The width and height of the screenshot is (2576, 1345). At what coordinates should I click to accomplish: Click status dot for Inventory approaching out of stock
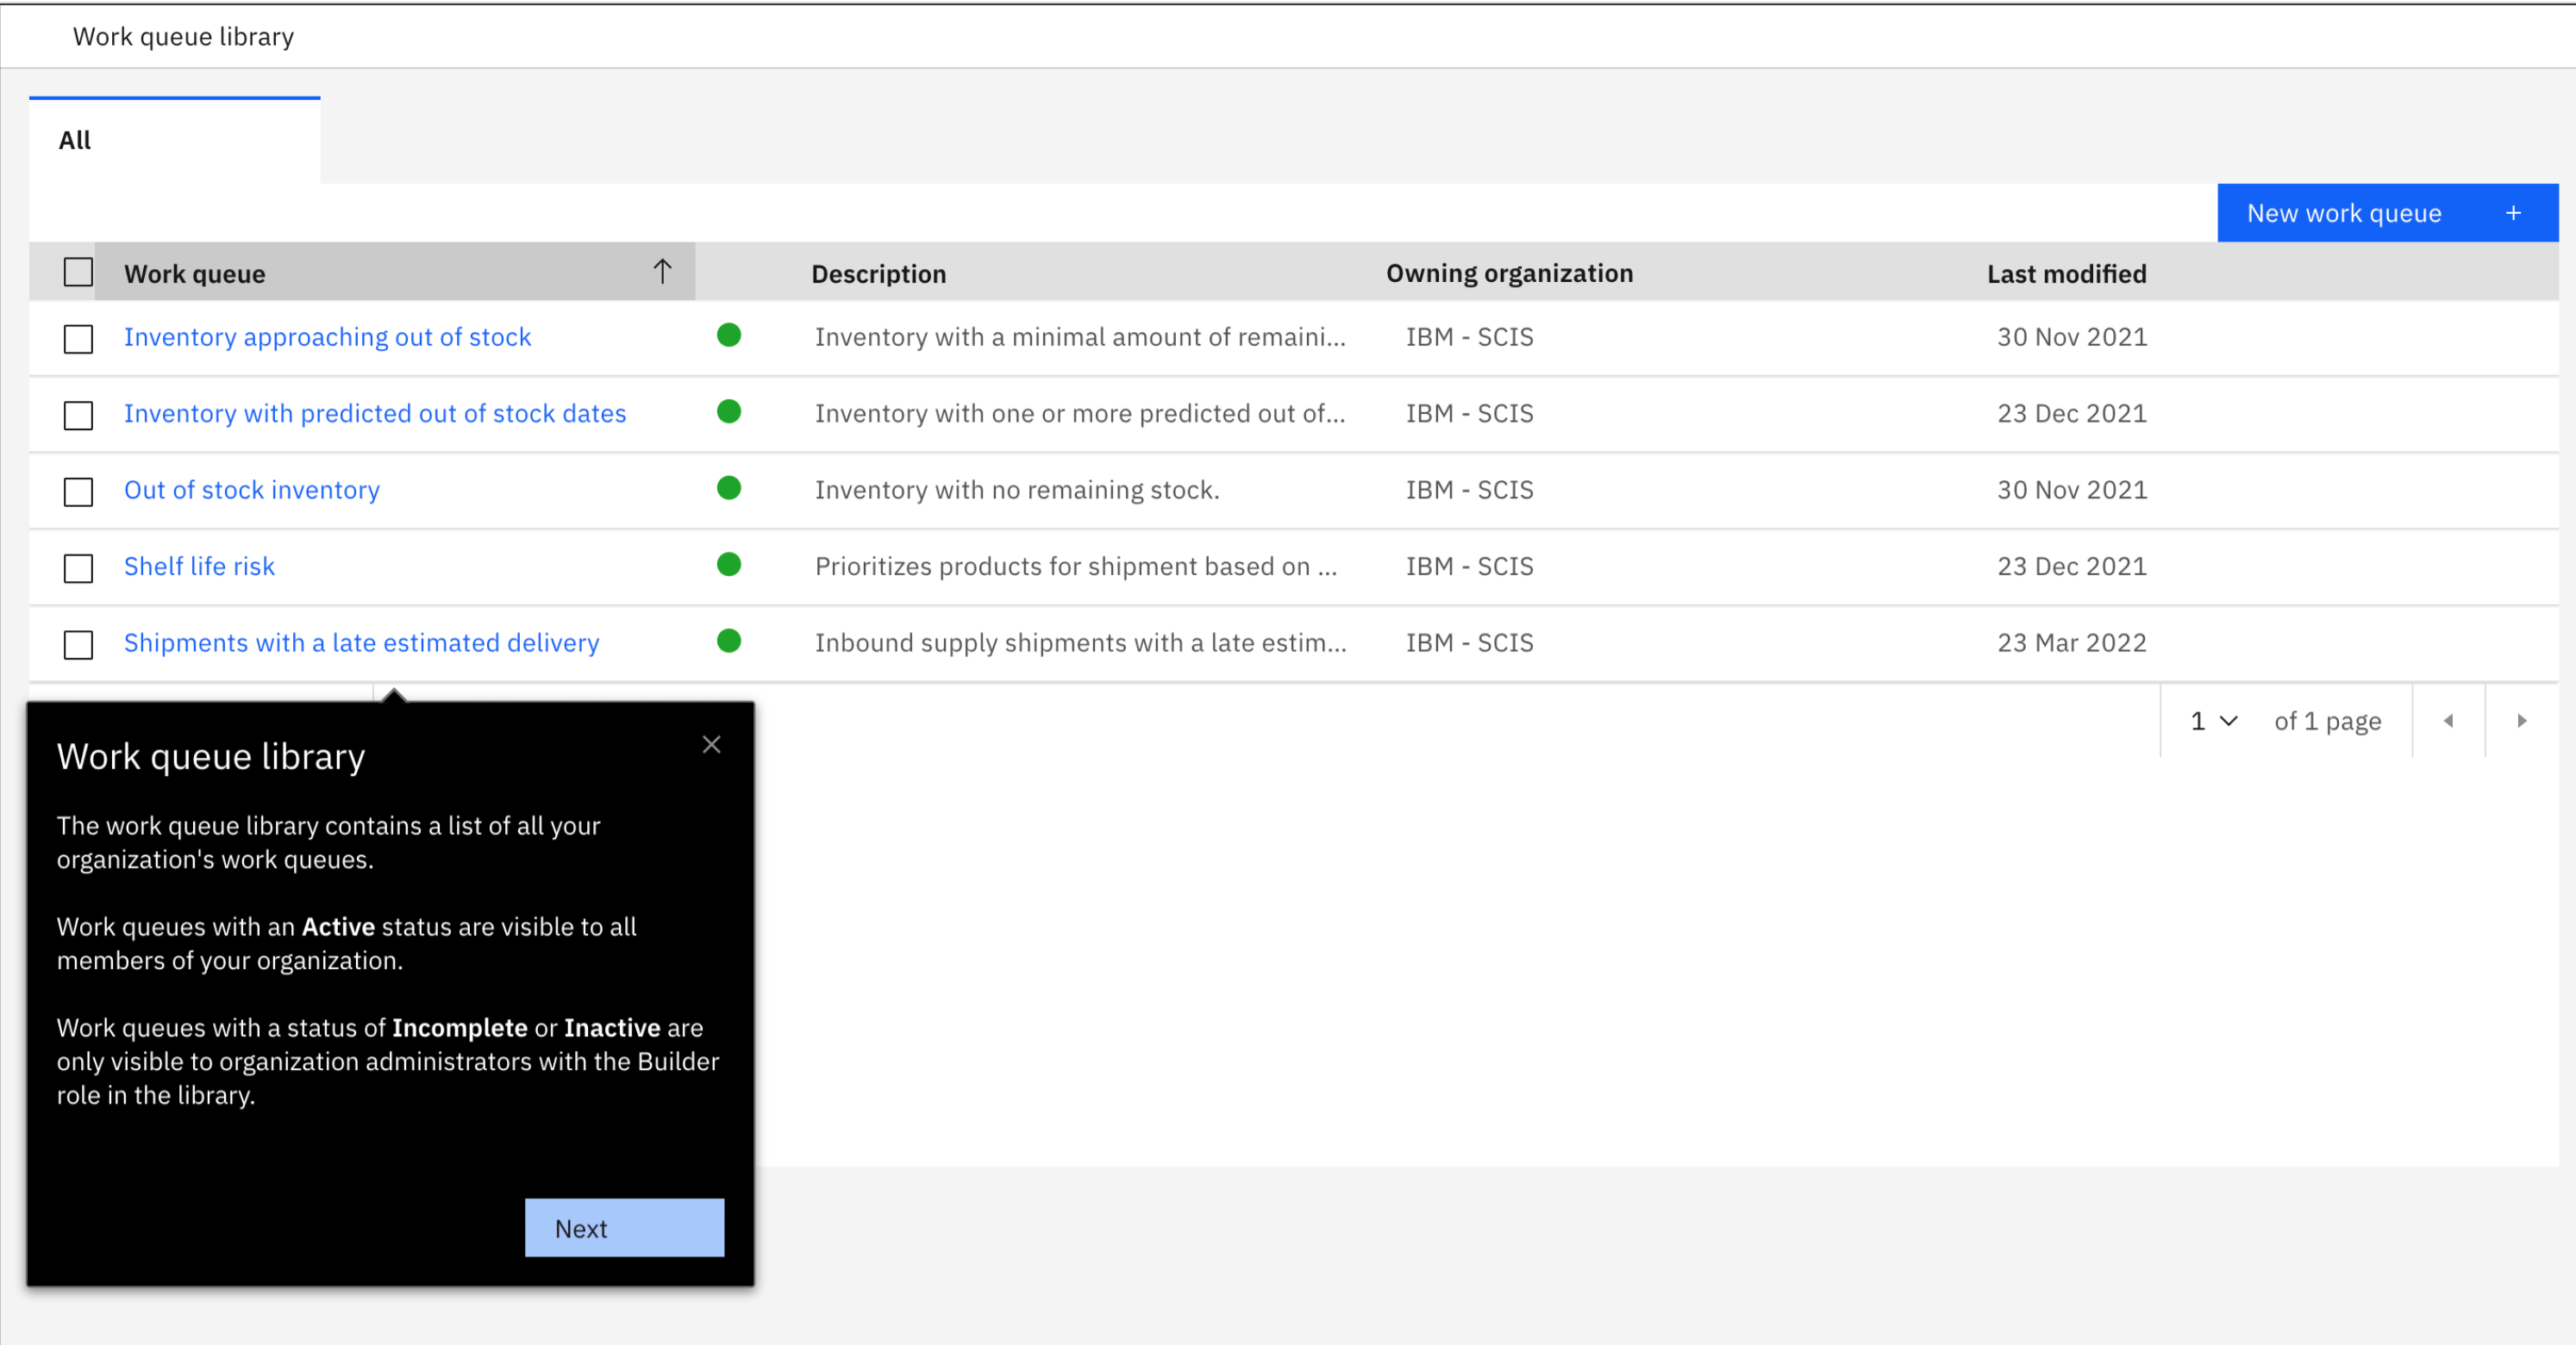tap(729, 336)
